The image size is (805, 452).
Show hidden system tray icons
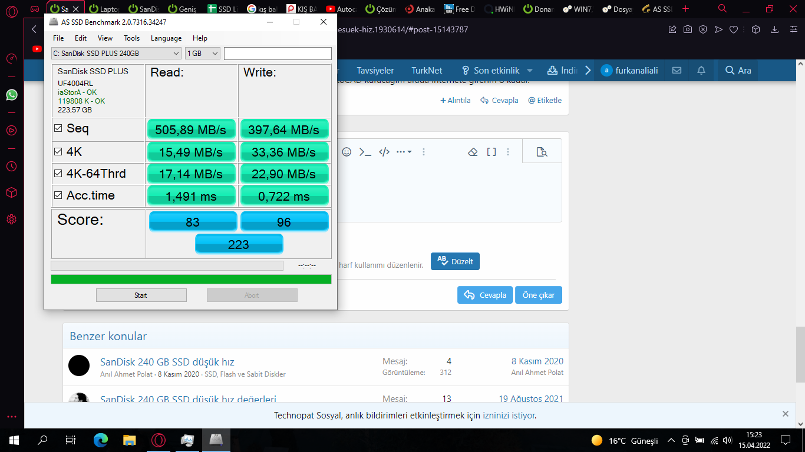point(671,440)
